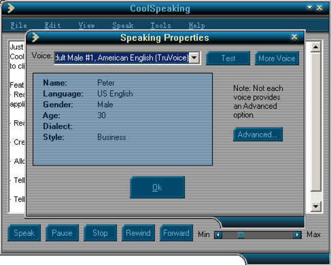Click the style value 'Business'
Screen dimensions: 331x265
(111, 137)
